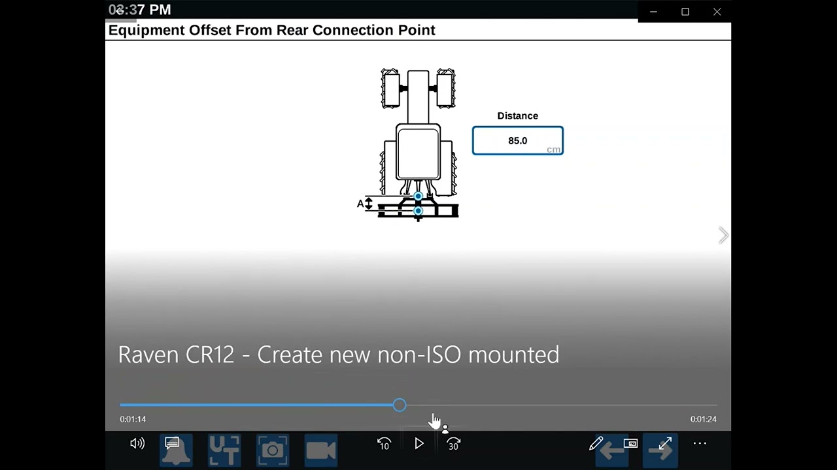The image size is (837, 470).
Task: Minimize the video player window
Action: pyautogui.click(x=653, y=12)
